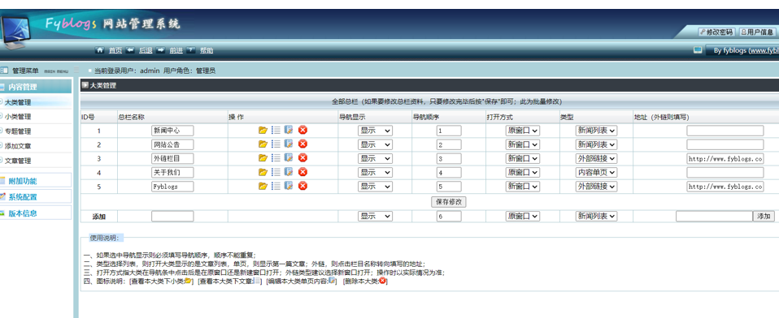Open the 类型 dropdown in the 添加 row
The height and width of the screenshot is (318, 779).
coord(596,217)
